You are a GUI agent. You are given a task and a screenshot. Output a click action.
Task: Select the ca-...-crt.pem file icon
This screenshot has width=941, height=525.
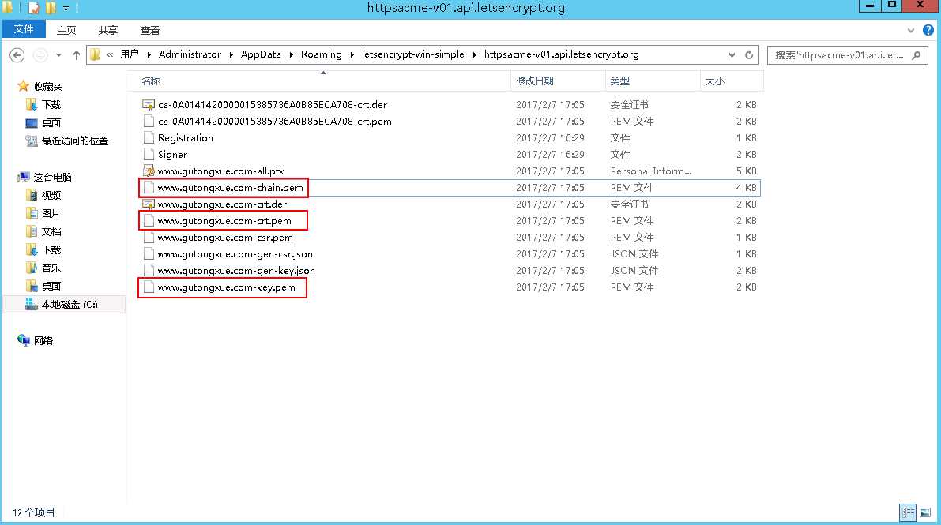tap(149, 122)
